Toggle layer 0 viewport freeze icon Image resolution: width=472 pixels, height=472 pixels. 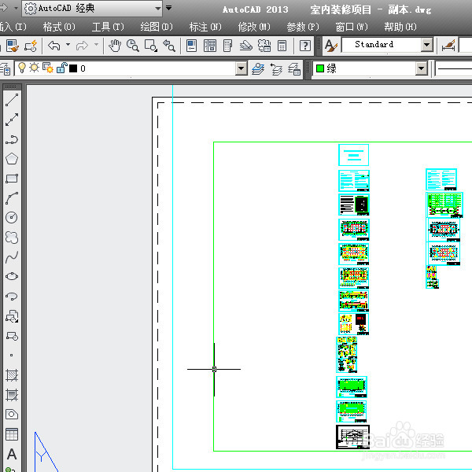coord(48,68)
